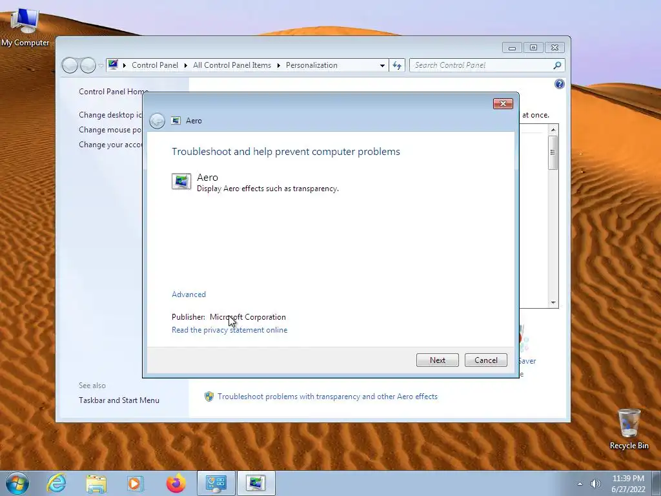Minimize the Personalization window
This screenshot has width=661, height=496.
point(512,48)
